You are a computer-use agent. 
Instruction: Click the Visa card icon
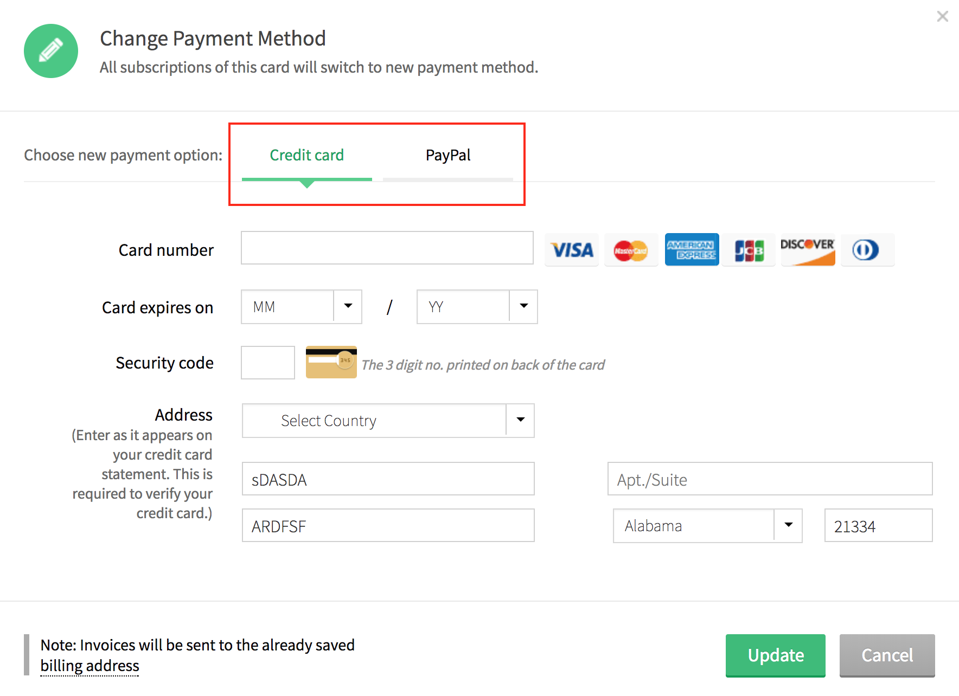coord(571,249)
